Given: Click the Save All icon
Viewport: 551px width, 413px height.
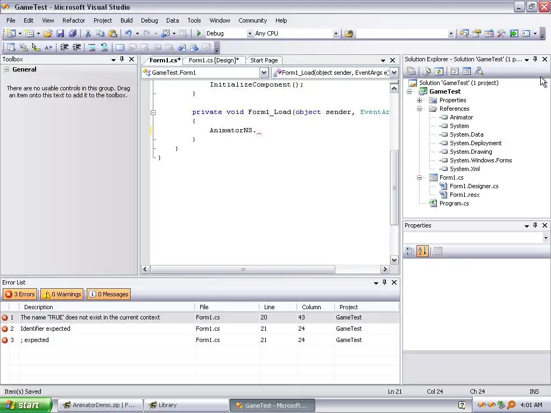Looking at the screenshot, I should click(73, 33).
